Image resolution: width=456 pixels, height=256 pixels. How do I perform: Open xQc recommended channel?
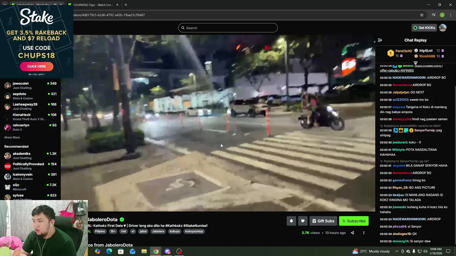click(30, 187)
